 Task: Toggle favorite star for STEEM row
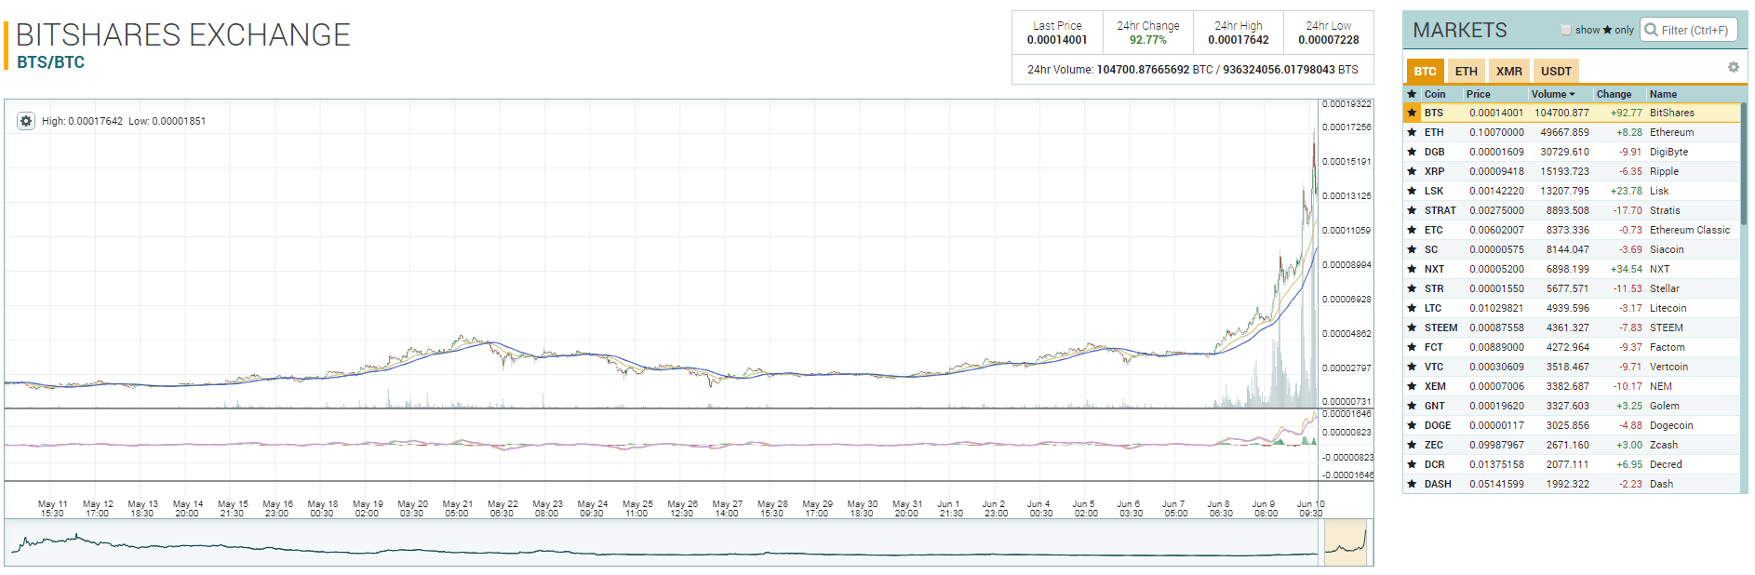pyautogui.click(x=1412, y=328)
